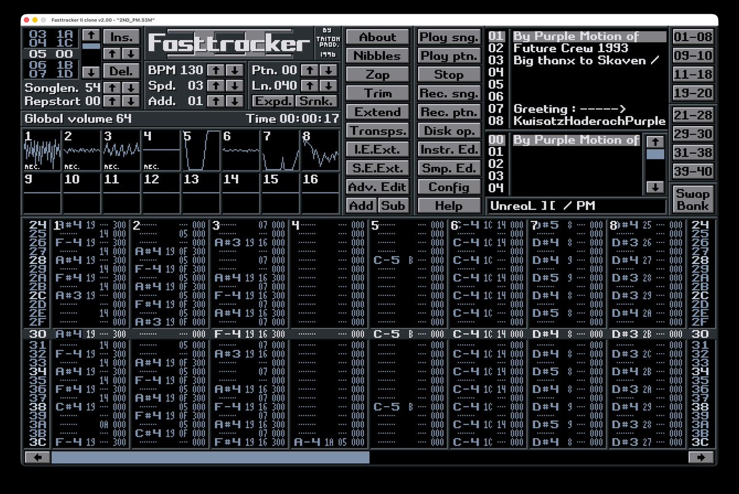Increase pattern length Ln. up arrow
The height and width of the screenshot is (494, 739).
310,86
